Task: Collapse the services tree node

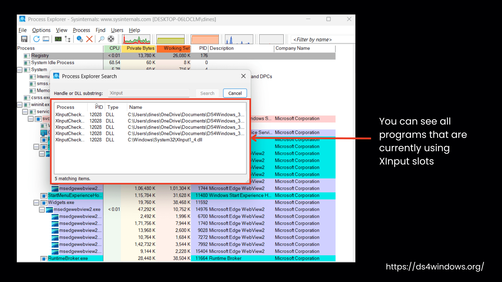Action: [25, 112]
